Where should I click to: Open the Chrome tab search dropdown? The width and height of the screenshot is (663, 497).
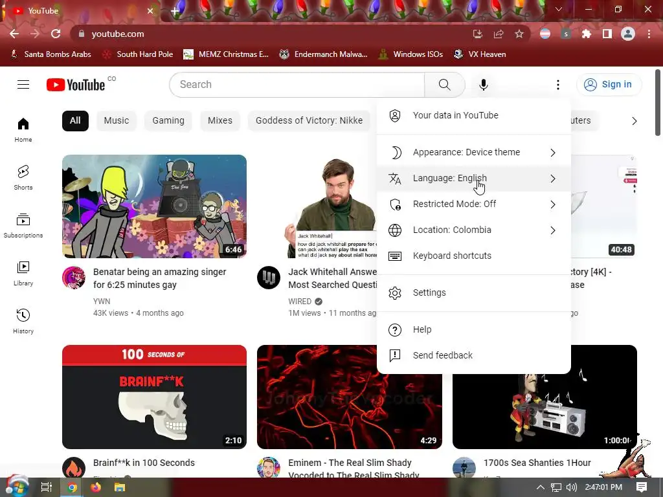pyautogui.click(x=559, y=9)
